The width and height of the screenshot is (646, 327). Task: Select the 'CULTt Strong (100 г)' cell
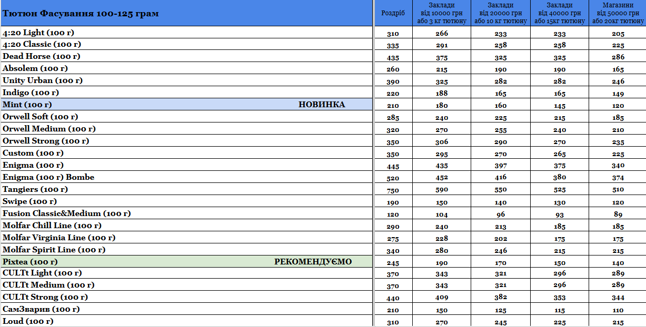pos(186,297)
